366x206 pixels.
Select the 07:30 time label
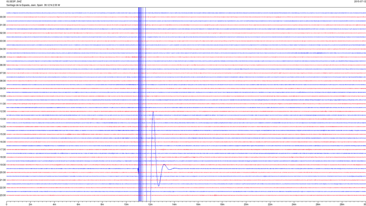point(3,73)
